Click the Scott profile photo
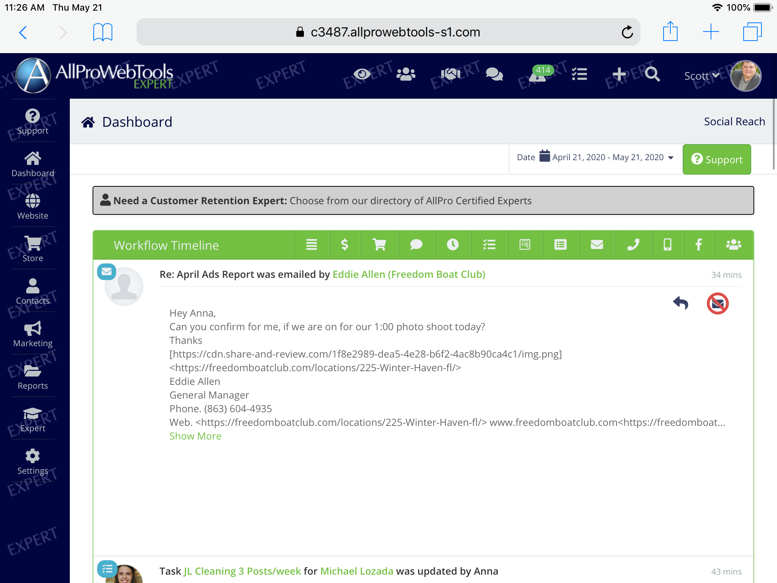Viewport: 777px width, 583px height. coord(746,76)
